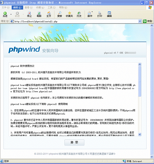154x164 pixels.
Task: Click the Go (转到) button
Action: (x=148, y=21)
